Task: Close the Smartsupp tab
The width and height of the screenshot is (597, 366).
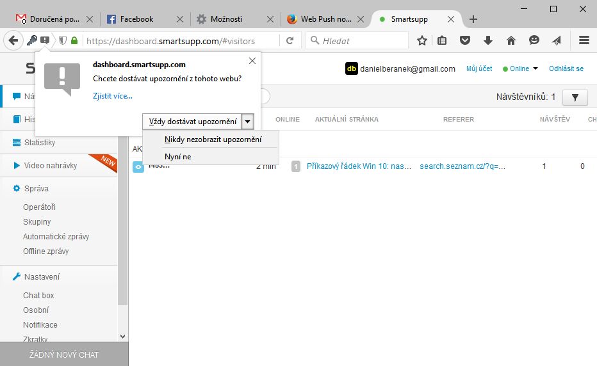Action: click(450, 19)
